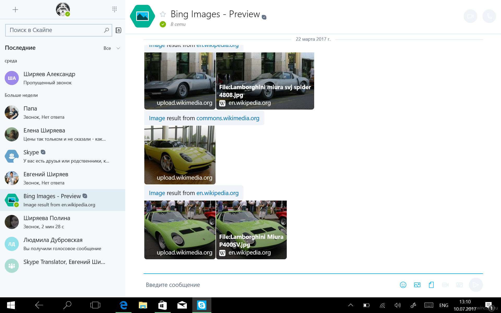This screenshot has width=501, height=313.
Task: Open Bing Images bot avatar in header
Action: click(142, 16)
